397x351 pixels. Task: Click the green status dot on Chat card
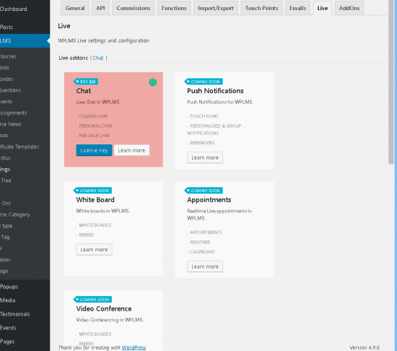tap(153, 82)
